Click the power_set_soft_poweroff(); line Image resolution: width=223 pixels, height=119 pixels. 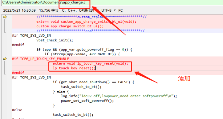(87, 101)
